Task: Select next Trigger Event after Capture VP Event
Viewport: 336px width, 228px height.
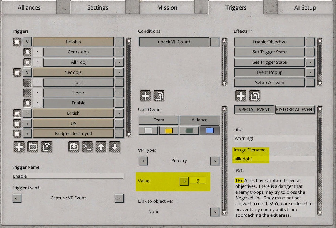Action: pyautogui.click(x=119, y=198)
